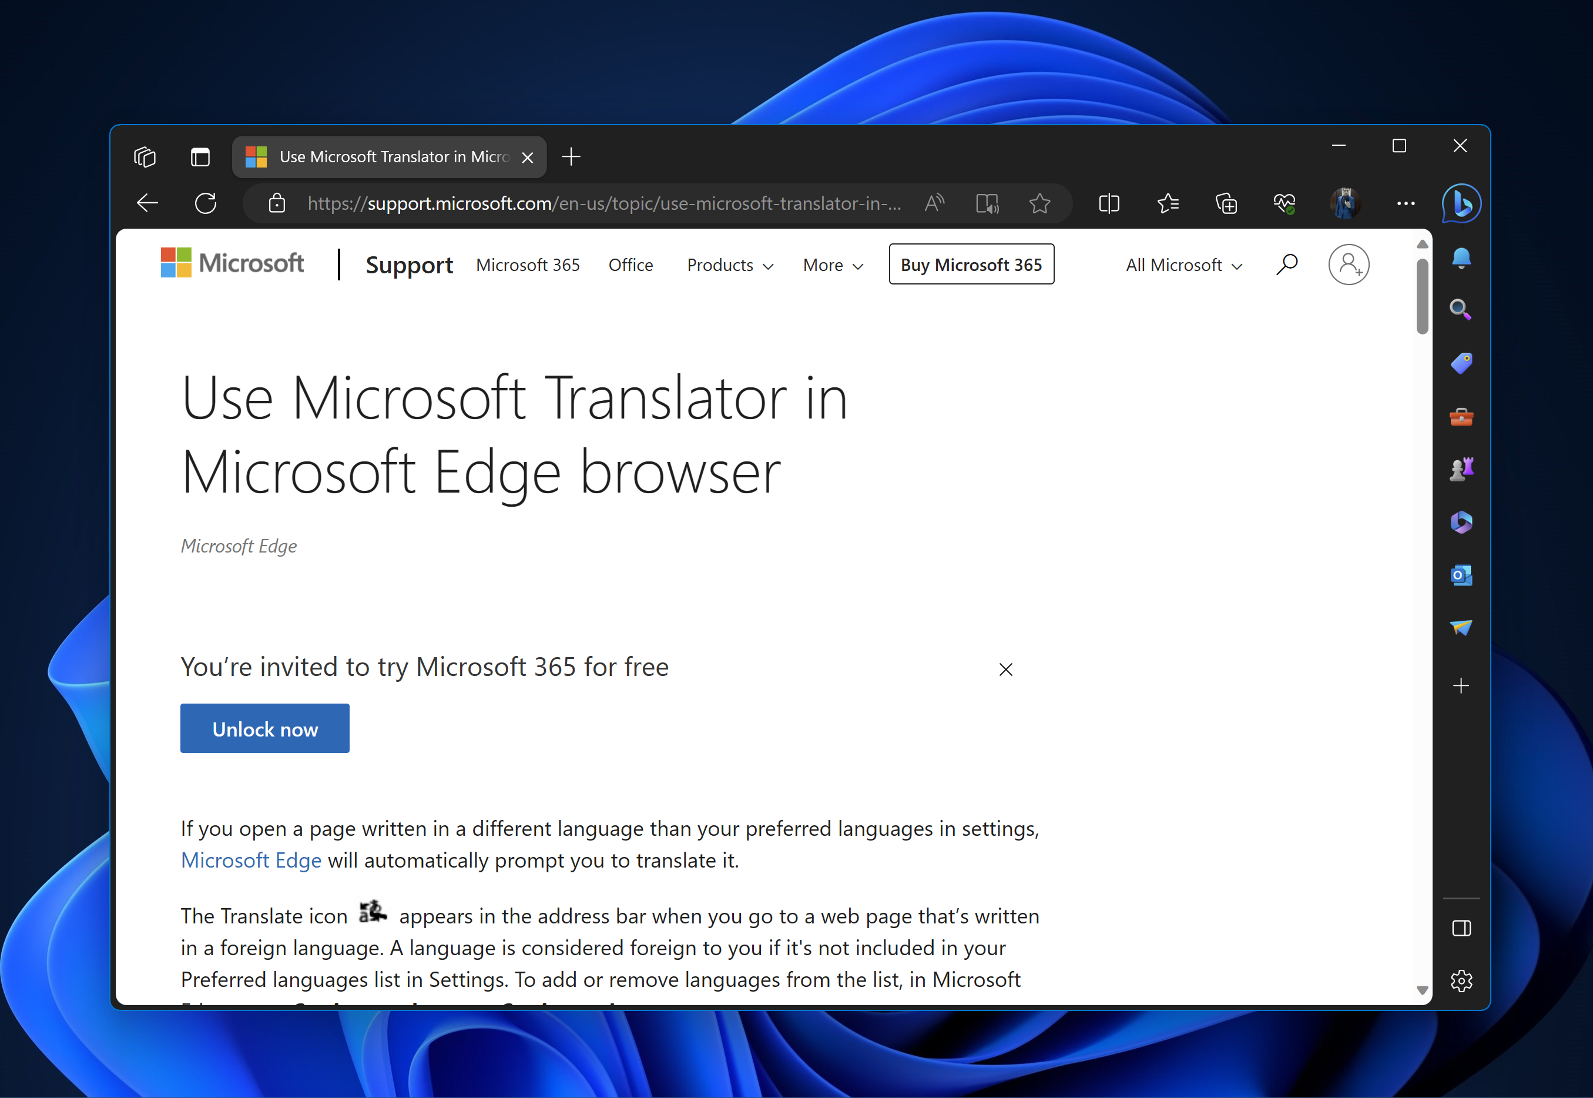Viewport: 1593px width, 1098px height.
Task: Expand All Microsoft dropdown
Action: pyautogui.click(x=1184, y=265)
